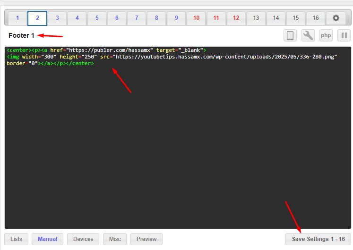Switch to red block tab 11
This screenshot has height=250, width=353.
click(216, 18)
